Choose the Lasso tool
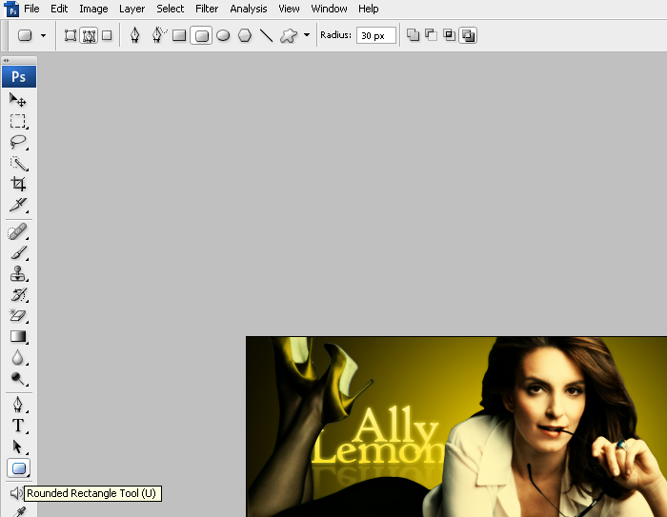Screen dimensions: 667x517 pyautogui.click(x=18, y=142)
